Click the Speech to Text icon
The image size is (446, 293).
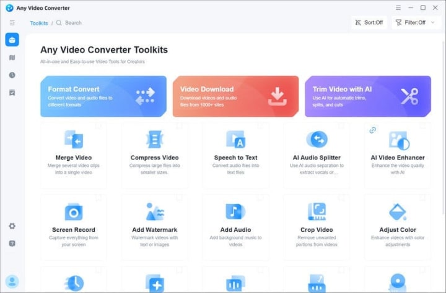click(x=235, y=139)
